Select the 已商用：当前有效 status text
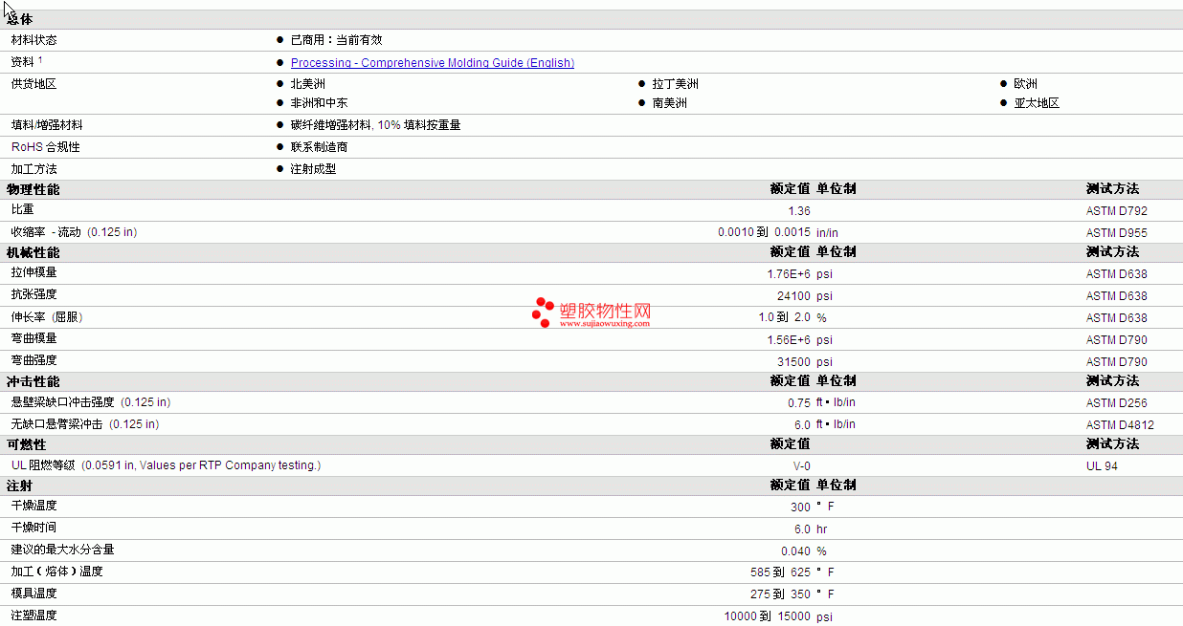Viewport: 1183px width, 626px height. click(x=336, y=40)
